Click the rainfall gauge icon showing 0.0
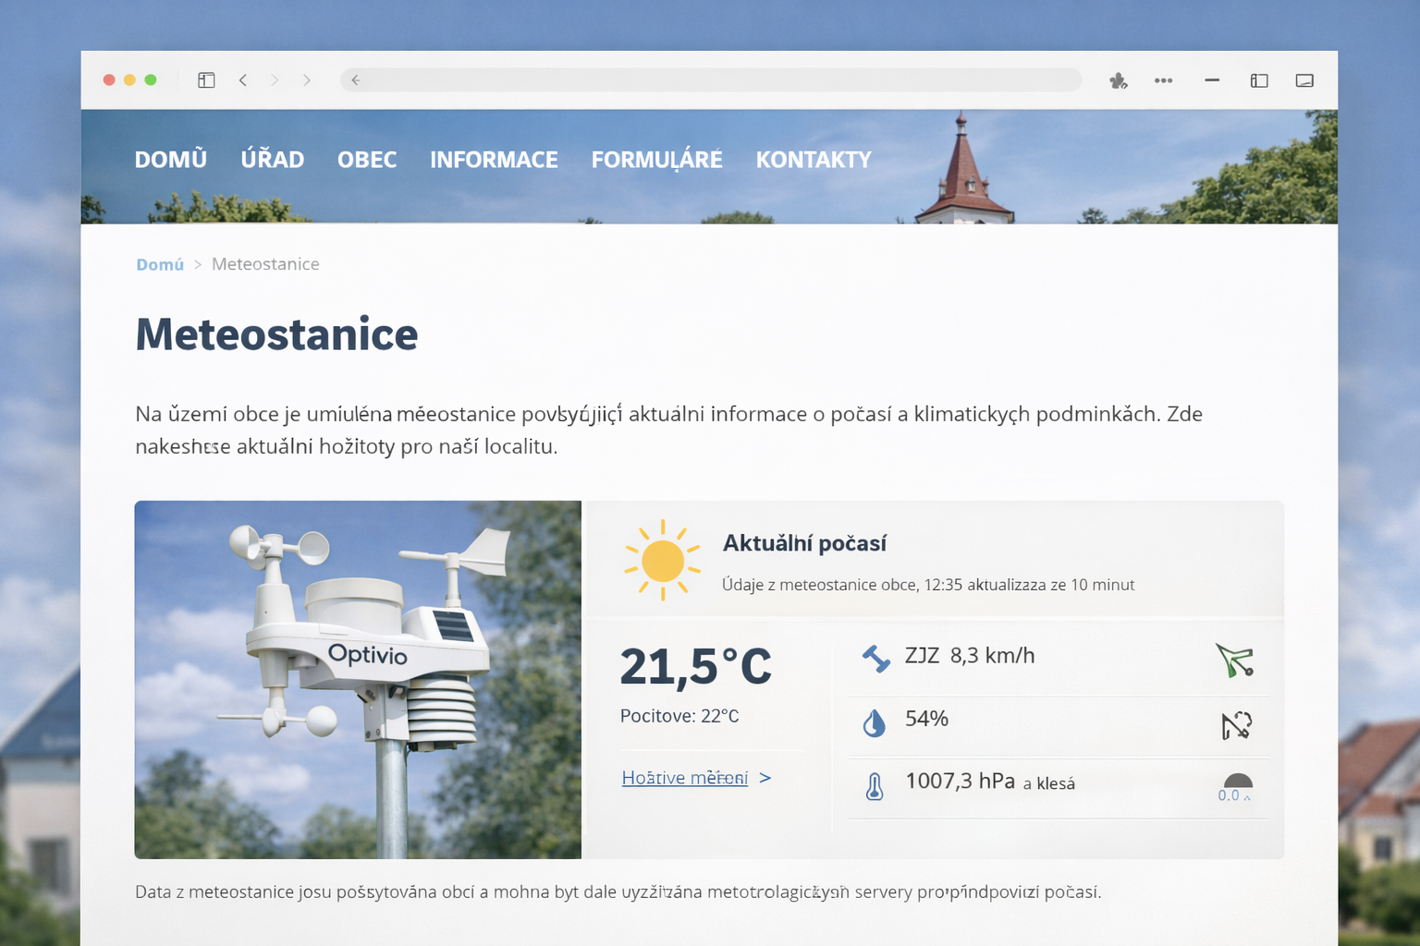Image resolution: width=1420 pixels, height=946 pixels. [x=1236, y=787]
